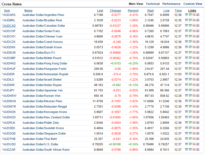Viewport: 205px width, 155px height.
Task: Click the Name column header to sort
Action: [28, 11]
